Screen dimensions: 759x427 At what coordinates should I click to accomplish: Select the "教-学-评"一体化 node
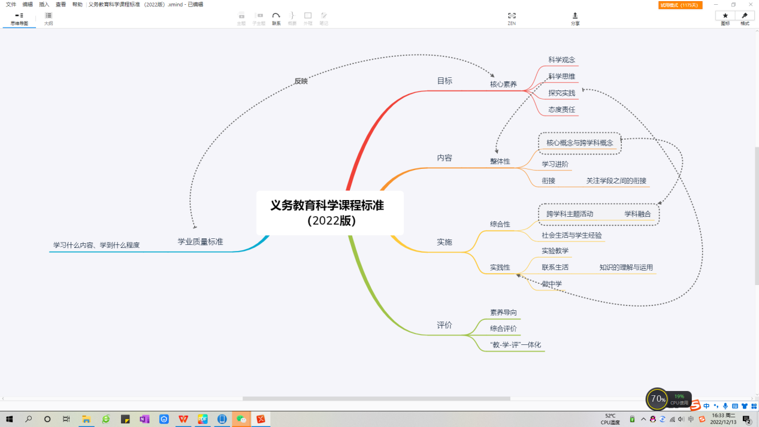pyautogui.click(x=515, y=345)
